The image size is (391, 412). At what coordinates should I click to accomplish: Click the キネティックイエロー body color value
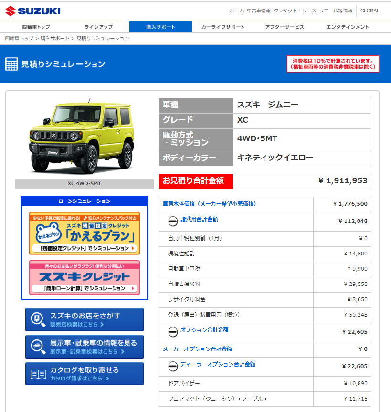tap(275, 158)
